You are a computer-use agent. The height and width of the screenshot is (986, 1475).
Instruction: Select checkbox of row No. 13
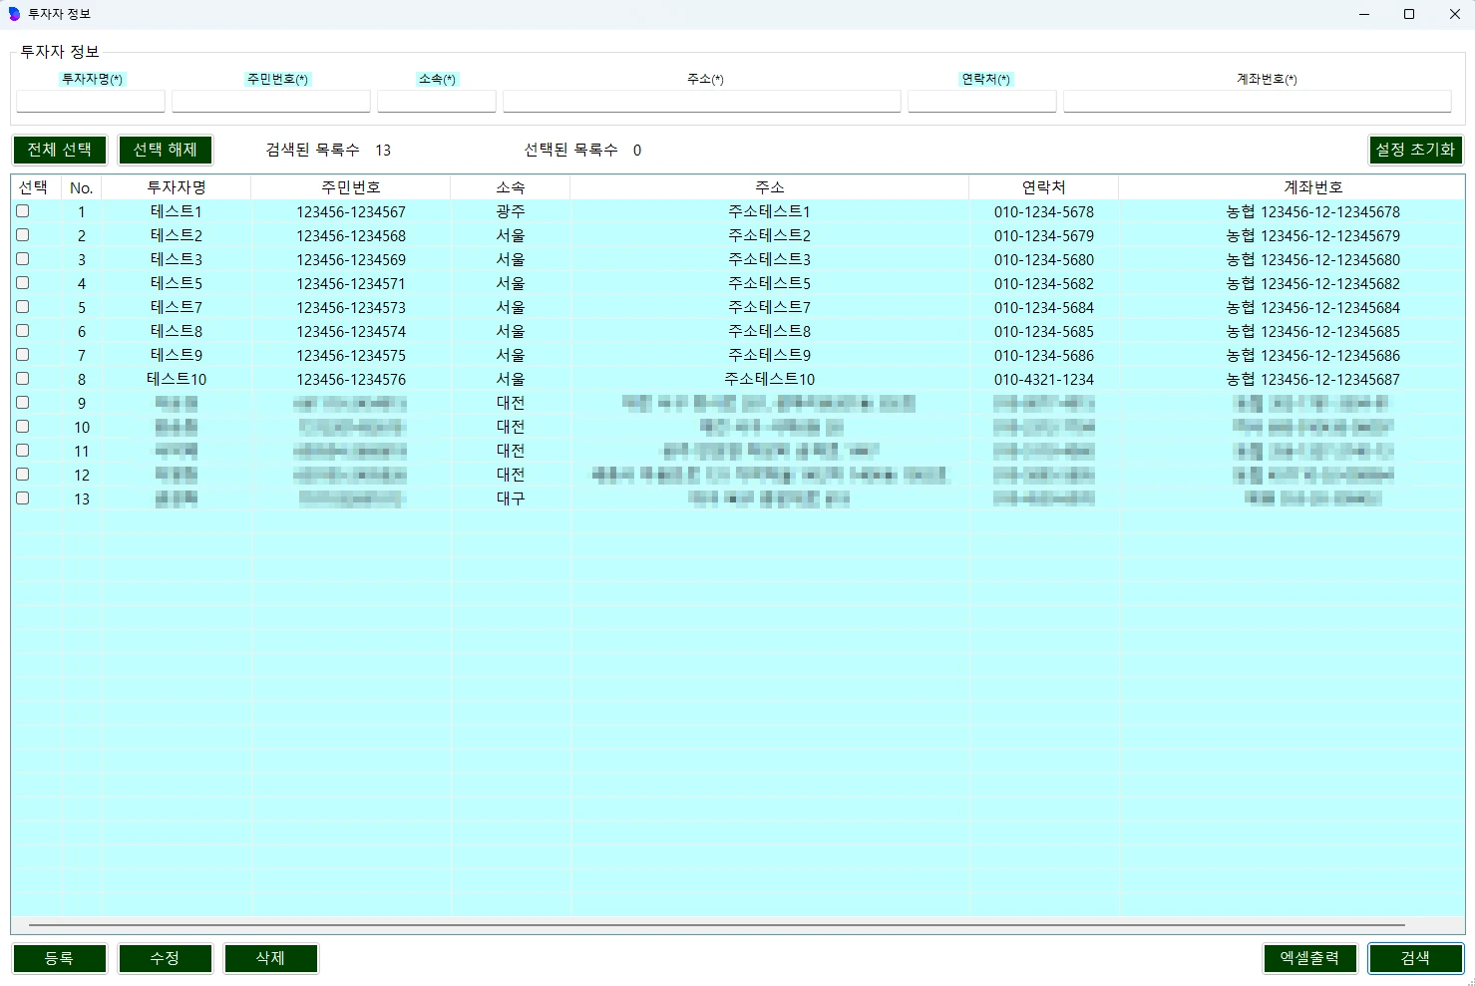23,498
